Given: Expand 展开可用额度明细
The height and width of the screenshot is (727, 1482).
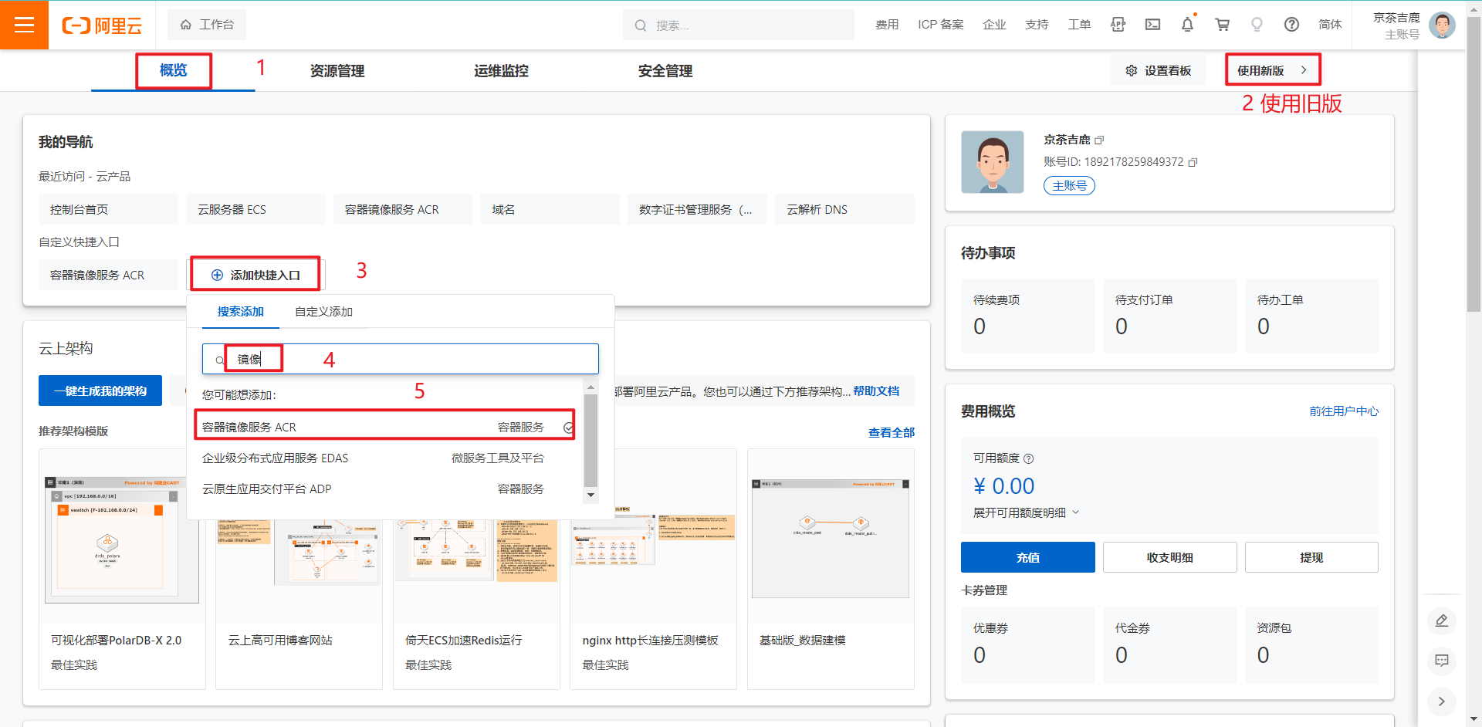Looking at the screenshot, I should coord(1026,512).
